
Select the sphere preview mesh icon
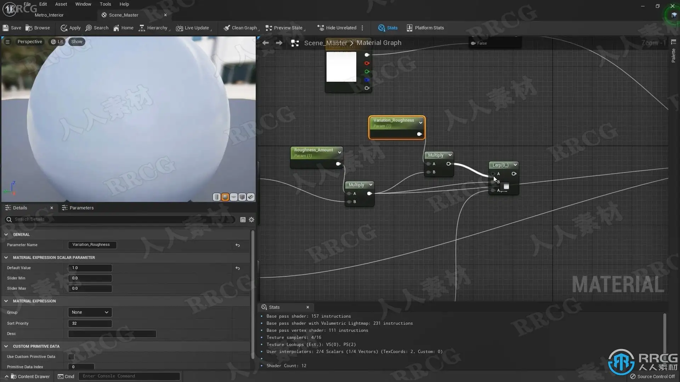click(225, 197)
